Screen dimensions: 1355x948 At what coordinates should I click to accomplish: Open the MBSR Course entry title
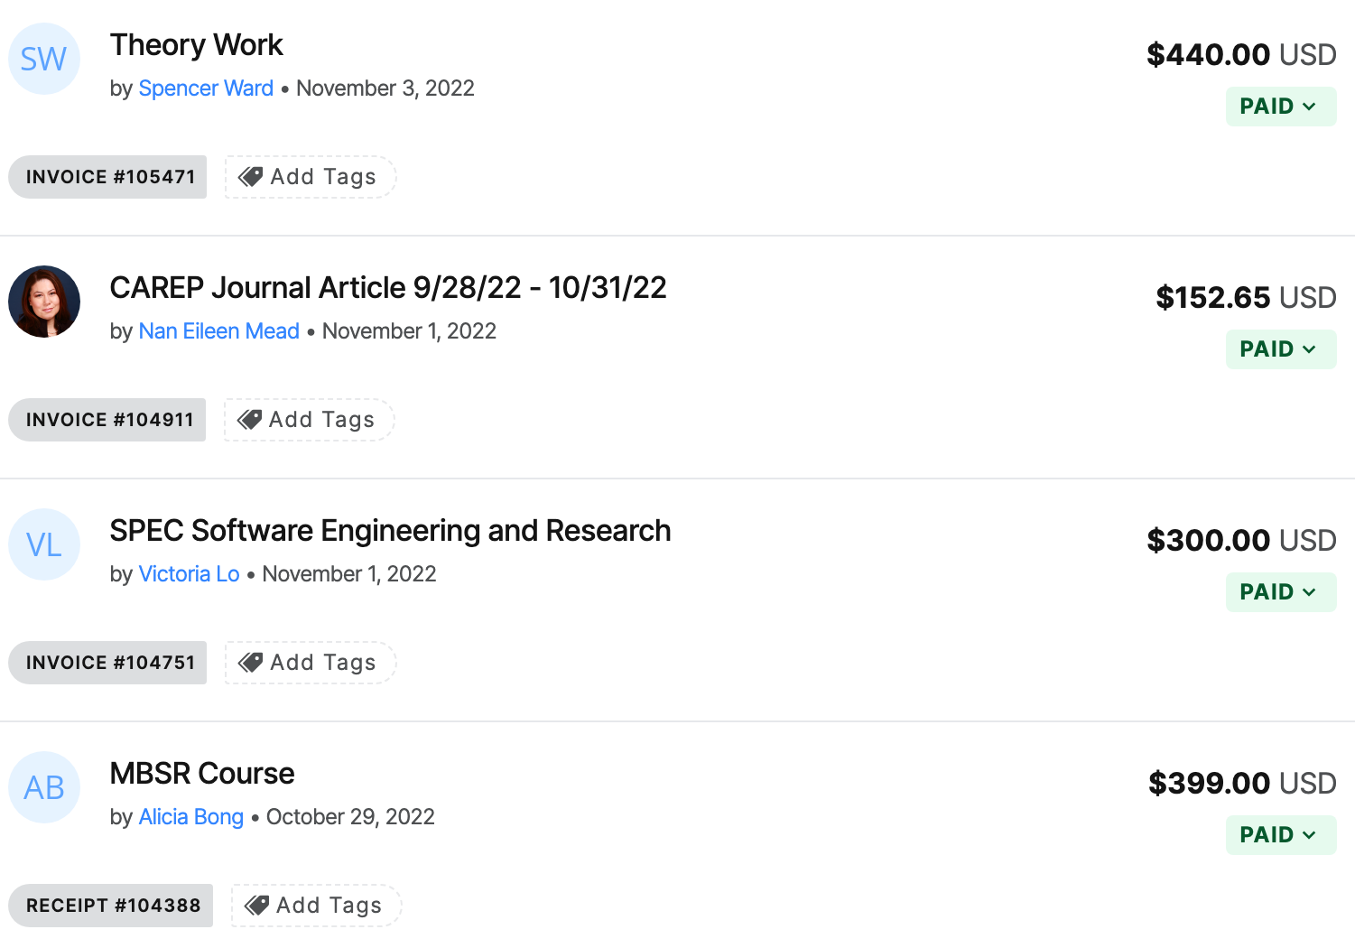(202, 774)
